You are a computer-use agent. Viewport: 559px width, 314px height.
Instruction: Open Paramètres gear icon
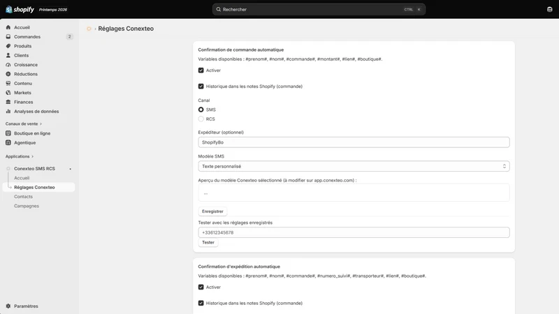tap(8, 306)
